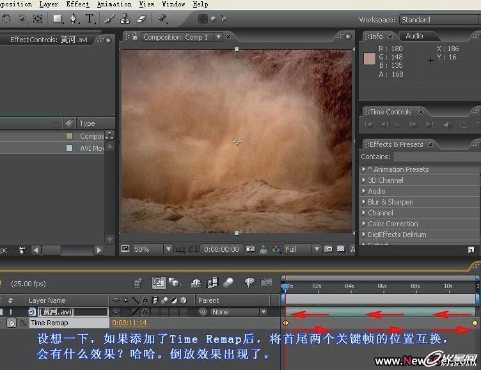Open the Animation menu

(x=114, y=4)
